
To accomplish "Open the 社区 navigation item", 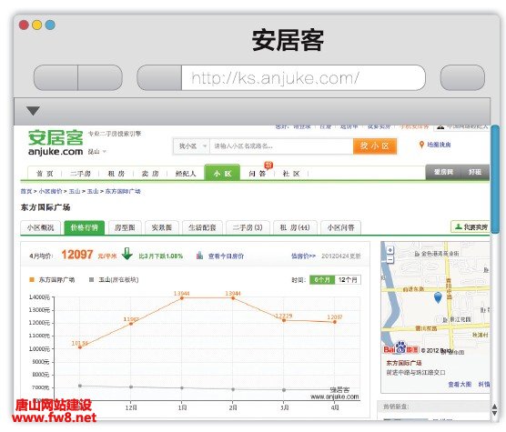I will pos(291,174).
